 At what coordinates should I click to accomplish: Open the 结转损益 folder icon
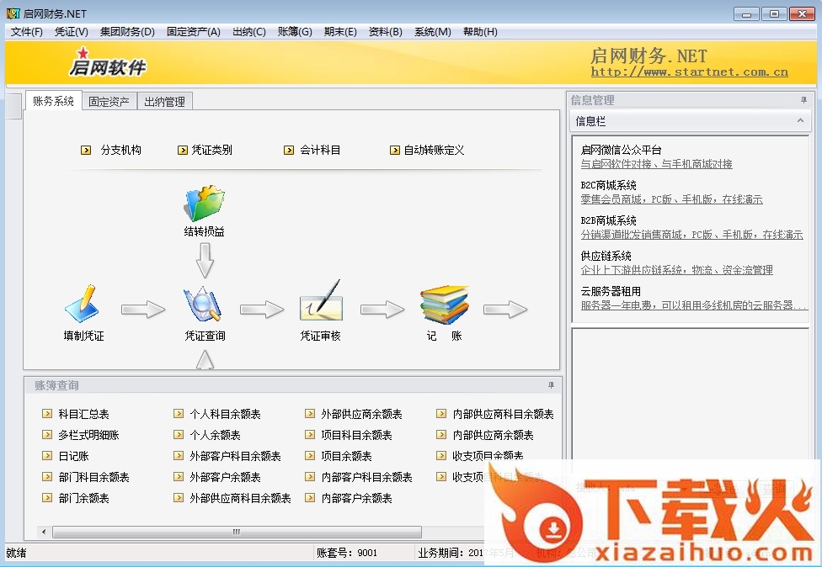tap(205, 203)
